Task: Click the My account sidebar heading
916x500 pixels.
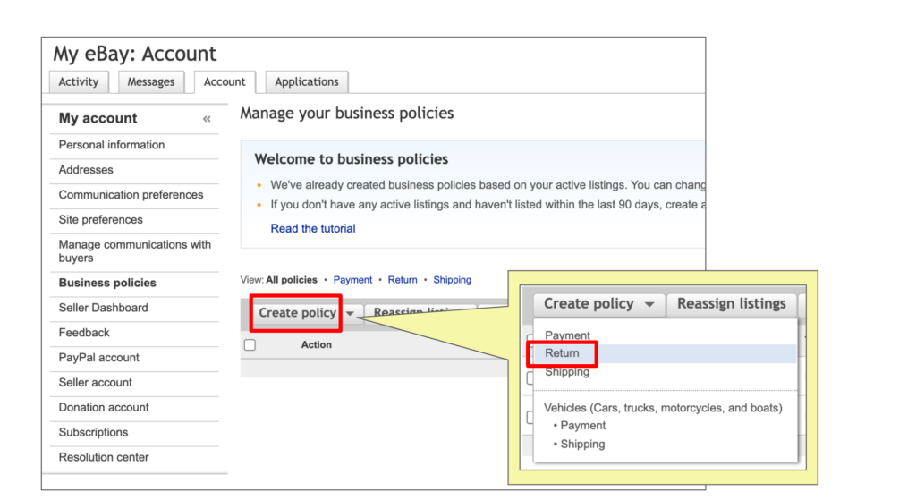Action: (x=98, y=119)
